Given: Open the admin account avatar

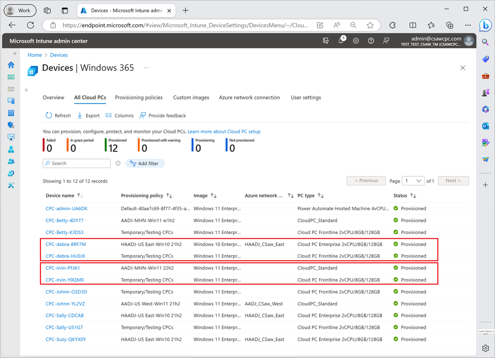Looking at the screenshot, I should point(469,41).
